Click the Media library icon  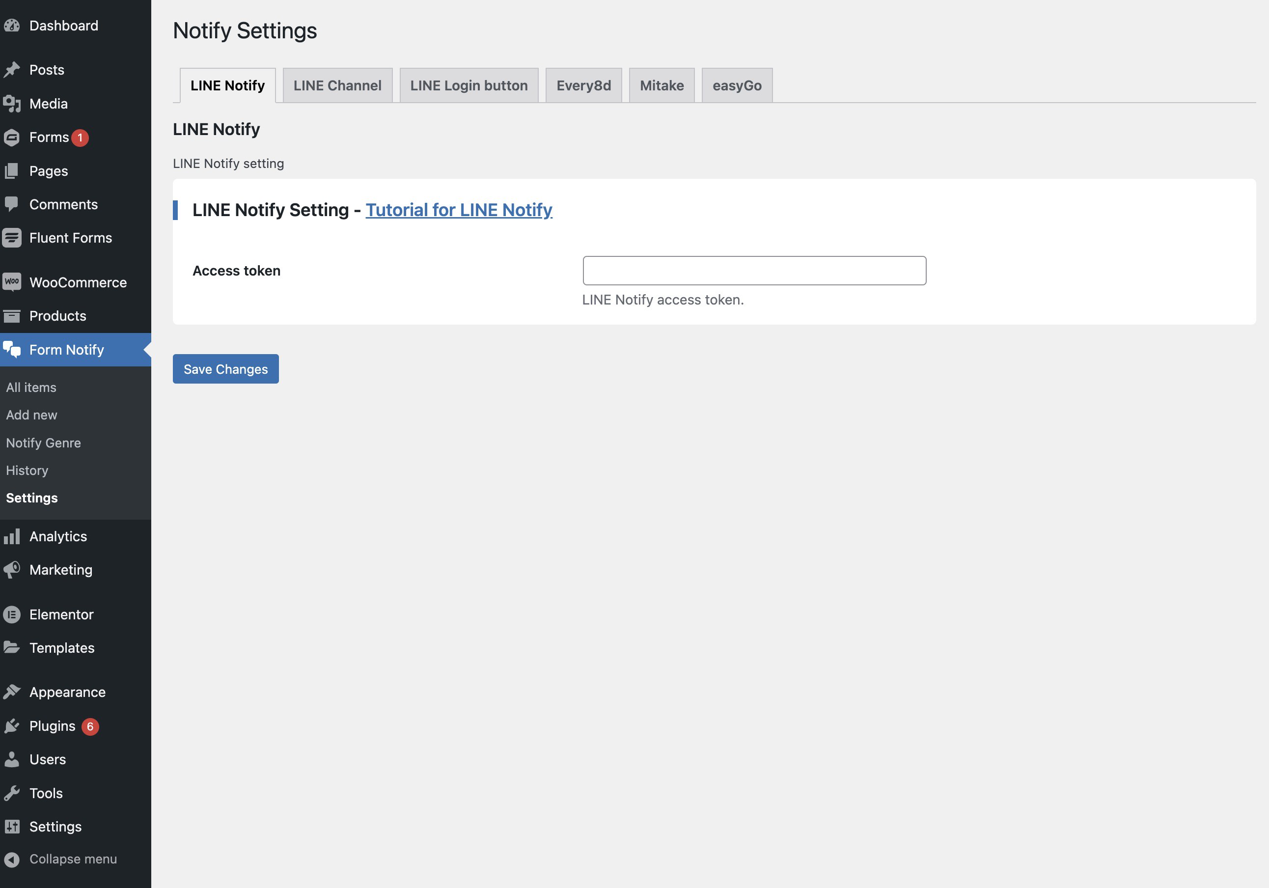click(12, 104)
